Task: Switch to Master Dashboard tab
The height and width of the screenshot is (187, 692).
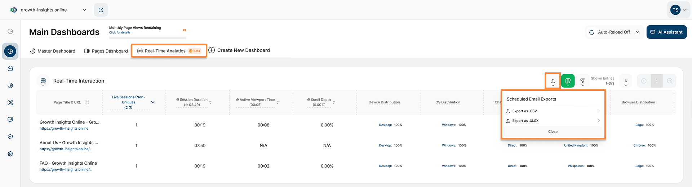Action: pyautogui.click(x=53, y=51)
